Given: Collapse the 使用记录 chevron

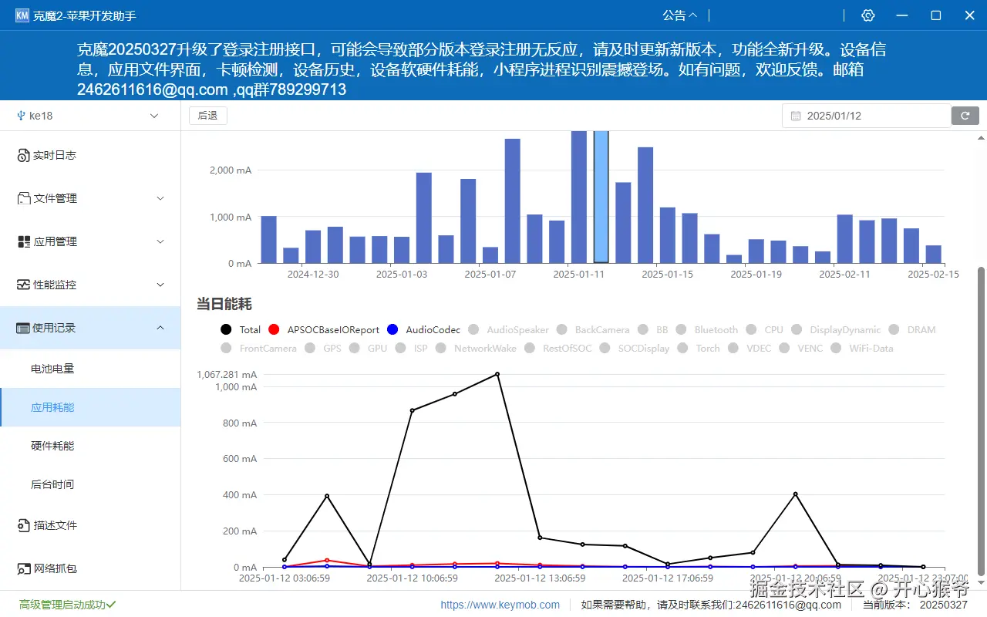Looking at the screenshot, I should (160, 328).
